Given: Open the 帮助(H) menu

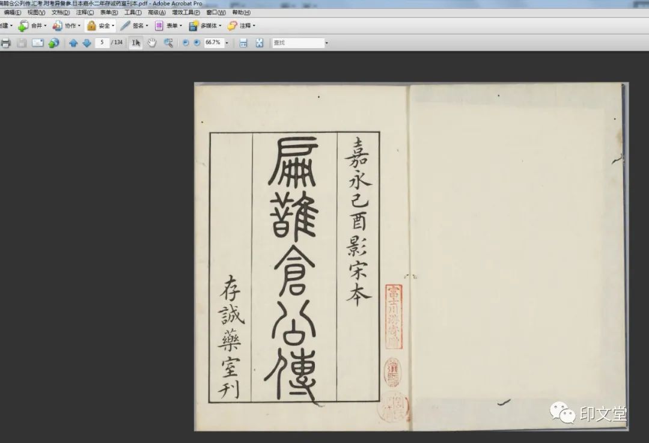Looking at the screenshot, I should pos(241,12).
